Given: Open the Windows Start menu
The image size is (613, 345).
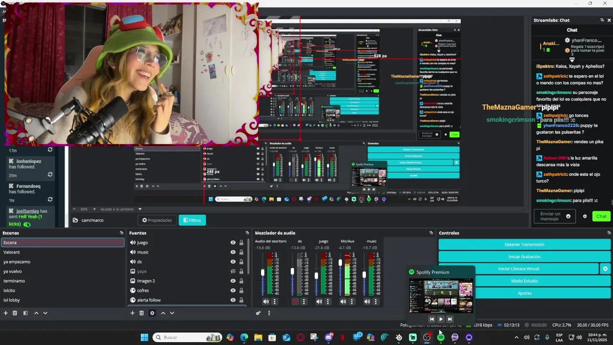Looking at the screenshot, I should tap(144, 337).
